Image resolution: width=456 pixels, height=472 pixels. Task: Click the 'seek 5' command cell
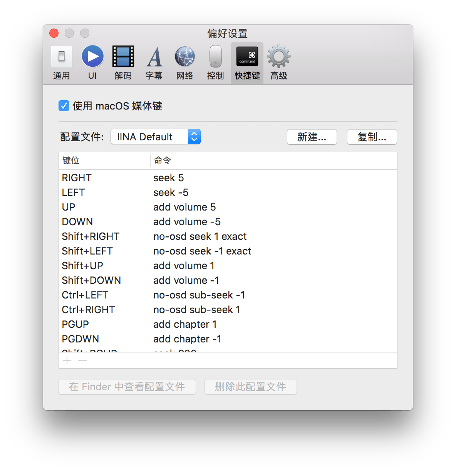pyautogui.click(x=169, y=178)
